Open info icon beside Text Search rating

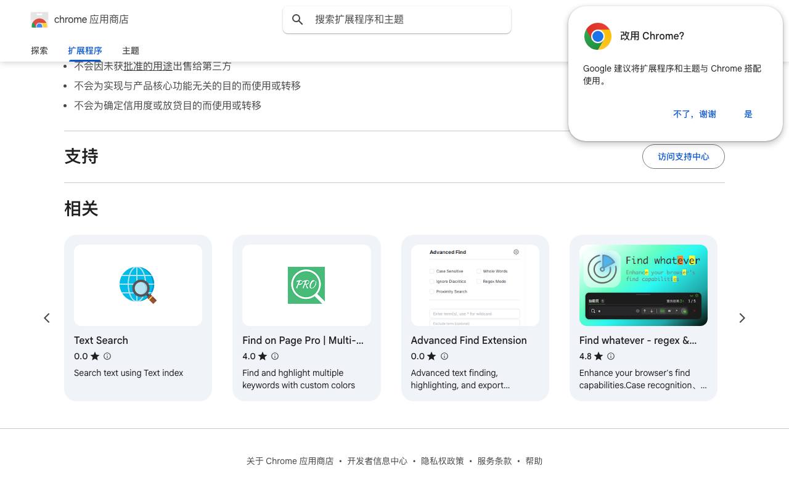107,356
